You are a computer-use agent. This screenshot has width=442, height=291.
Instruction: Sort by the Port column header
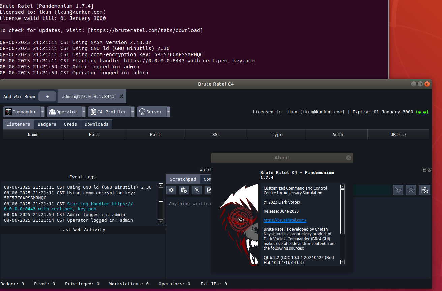[x=155, y=134]
